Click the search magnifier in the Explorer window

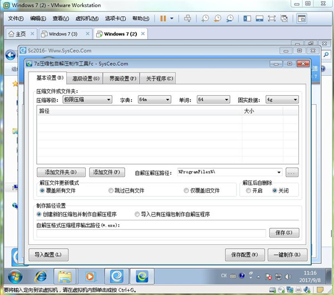point(326,55)
